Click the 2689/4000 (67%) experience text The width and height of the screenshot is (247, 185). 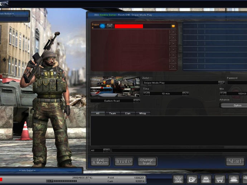pos(82,177)
